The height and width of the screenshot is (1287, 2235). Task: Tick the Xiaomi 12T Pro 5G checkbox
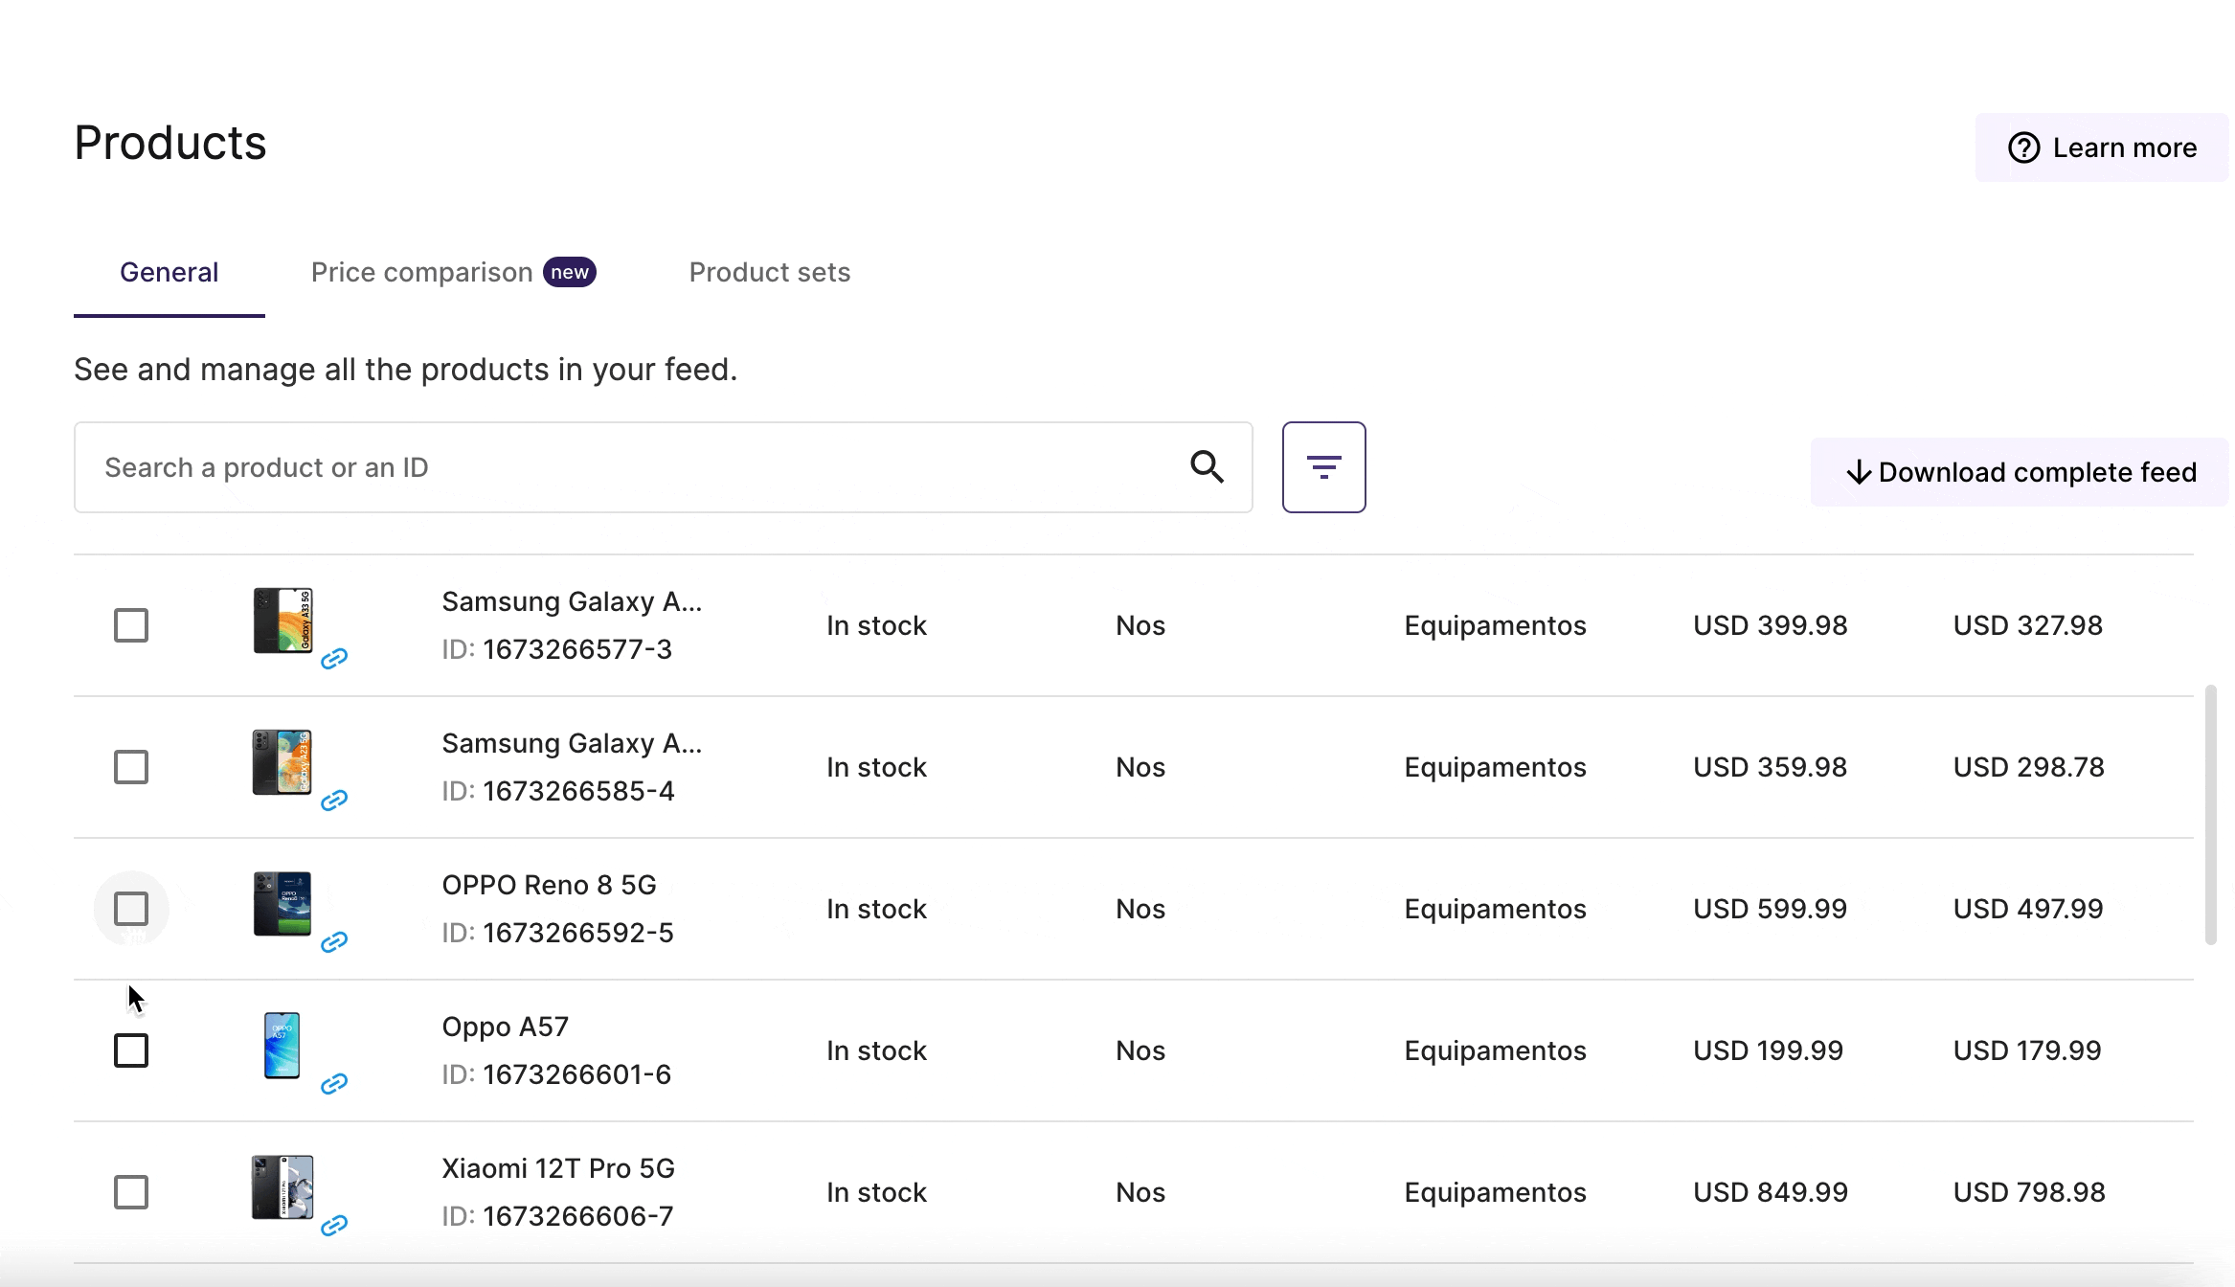pos(131,1192)
